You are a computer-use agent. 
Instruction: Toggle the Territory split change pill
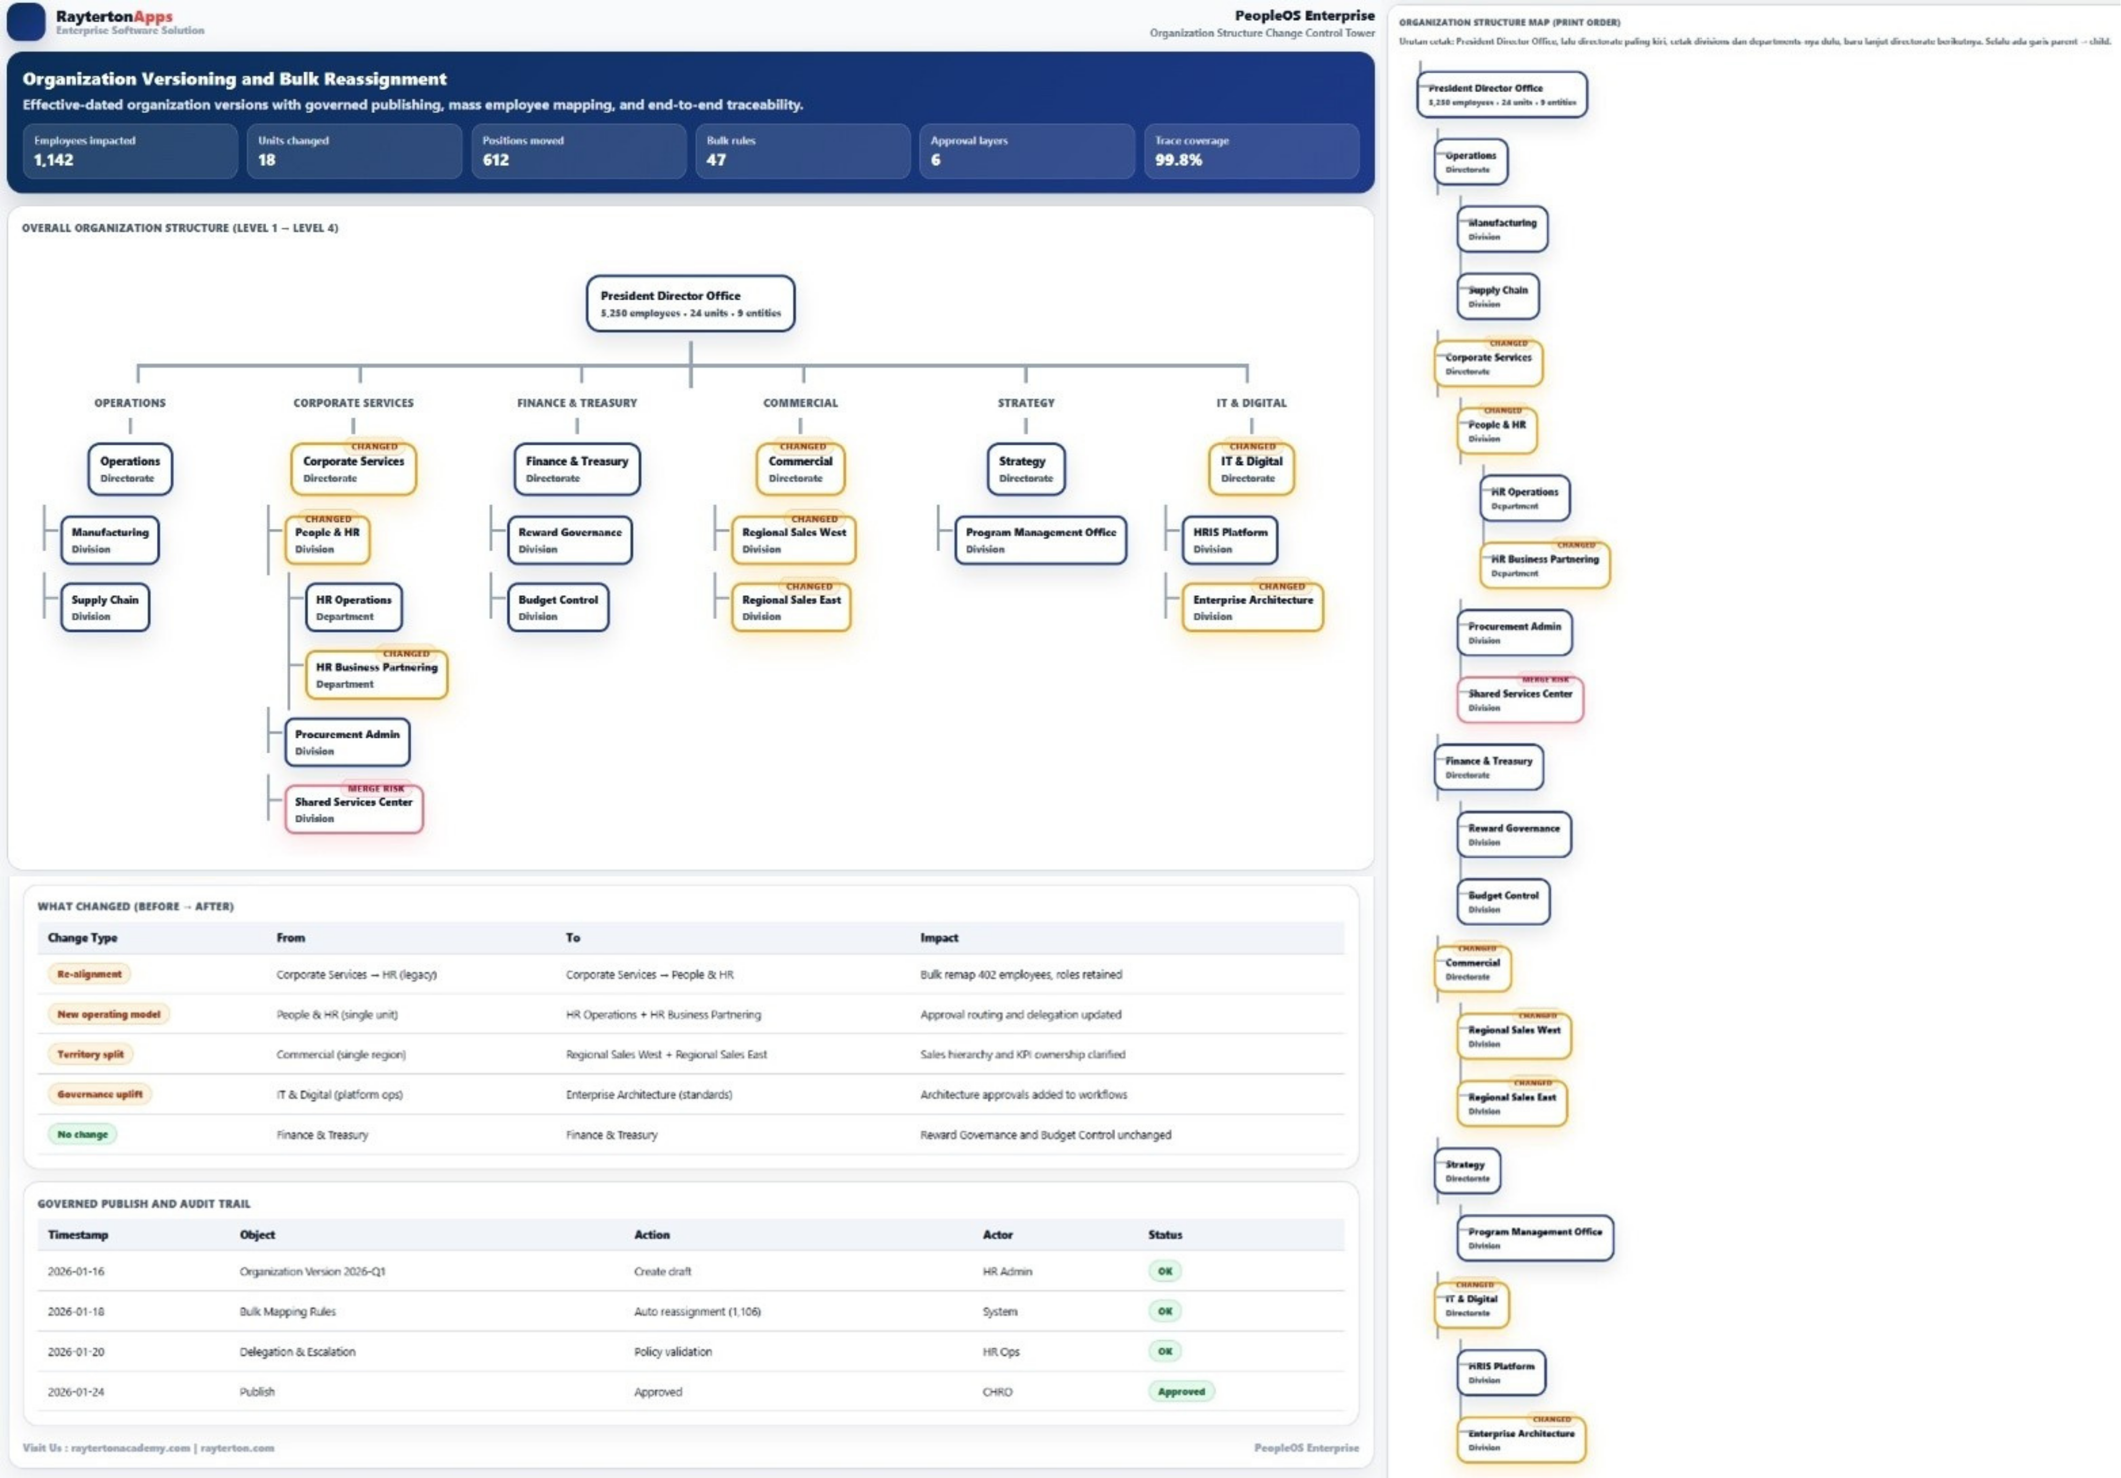tap(89, 1054)
